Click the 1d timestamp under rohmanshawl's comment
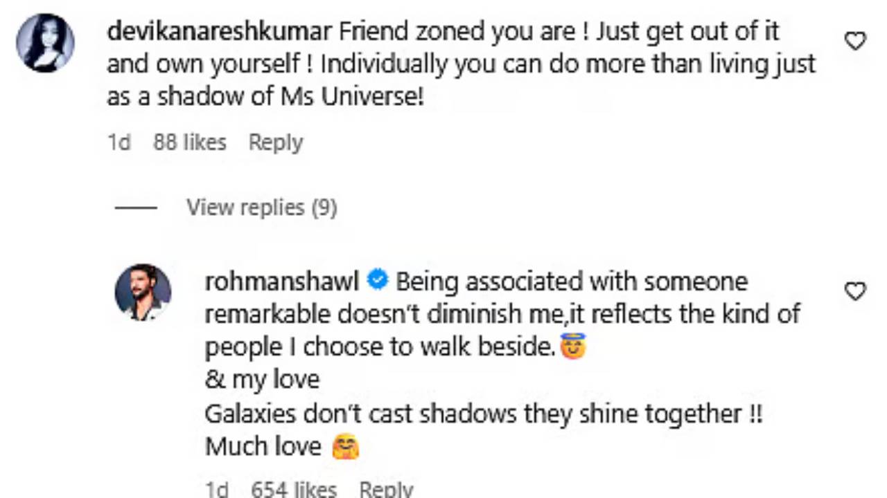The width and height of the screenshot is (887, 498). [x=217, y=490]
